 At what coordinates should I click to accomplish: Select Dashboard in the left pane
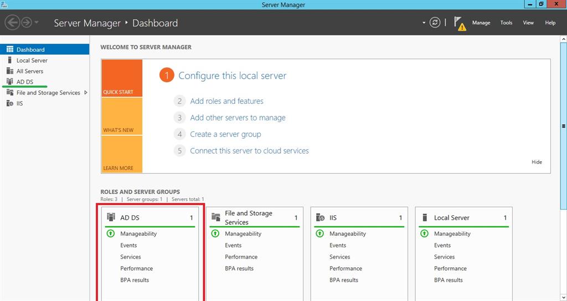(x=44, y=49)
